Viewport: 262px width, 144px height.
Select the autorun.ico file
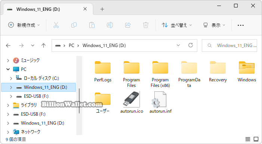(x=132, y=103)
